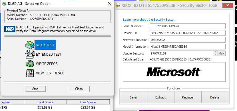Close the DLGDIAG dialog window
The image size is (237, 111).
tap(110, 4)
